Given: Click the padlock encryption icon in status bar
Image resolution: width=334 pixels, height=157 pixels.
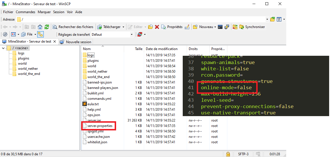Looking at the screenshot, I should coord(228,154).
